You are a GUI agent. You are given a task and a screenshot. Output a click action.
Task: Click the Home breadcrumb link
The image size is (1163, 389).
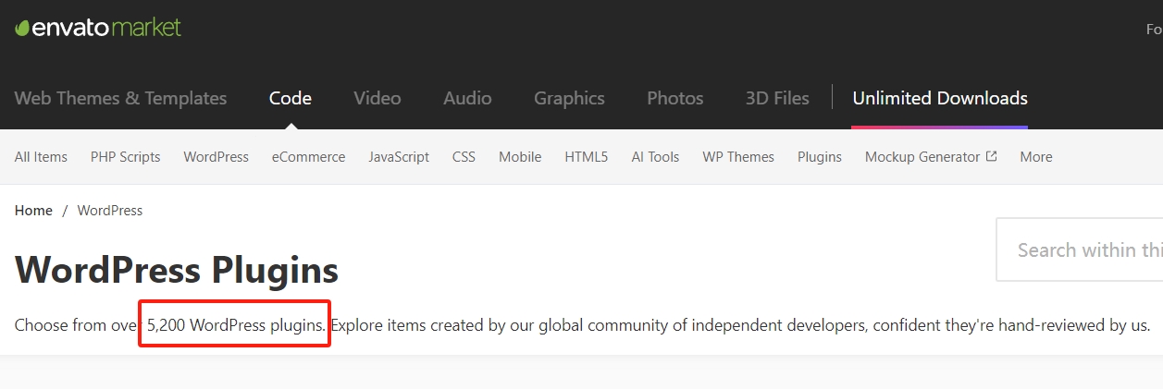33,211
